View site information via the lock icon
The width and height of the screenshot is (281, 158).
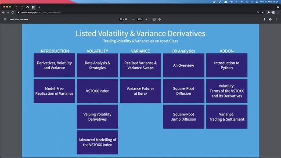18,13
